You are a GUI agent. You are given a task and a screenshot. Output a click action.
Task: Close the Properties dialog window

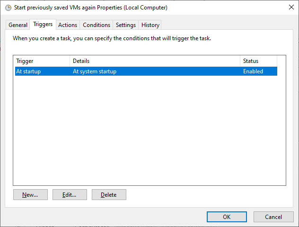tap(291, 8)
